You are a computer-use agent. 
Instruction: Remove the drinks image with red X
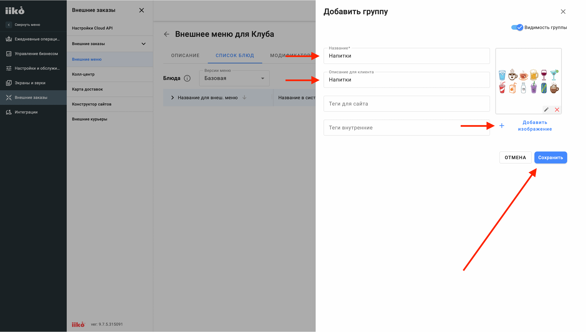[x=557, y=110]
